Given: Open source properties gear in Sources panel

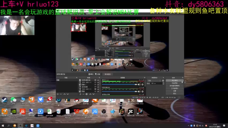Looking at the screenshot, I should (87, 94).
